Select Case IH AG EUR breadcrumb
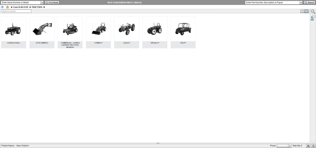 pos(20,7)
